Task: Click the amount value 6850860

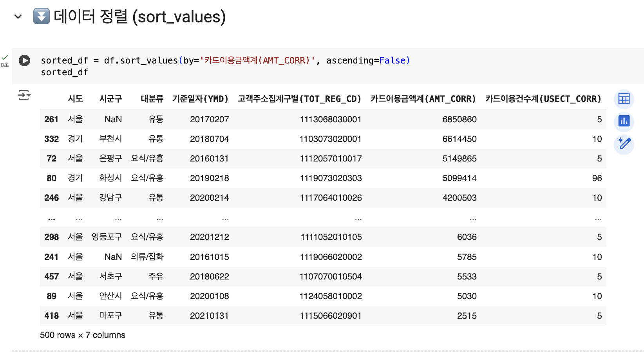Action: tap(459, 119)
